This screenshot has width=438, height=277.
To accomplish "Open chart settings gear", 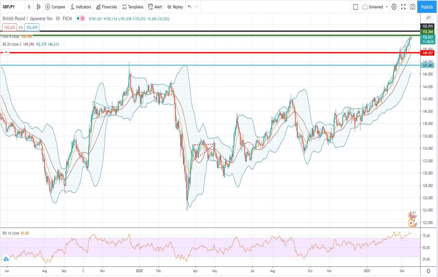I will pyautogui.click(x=394, y=7).
